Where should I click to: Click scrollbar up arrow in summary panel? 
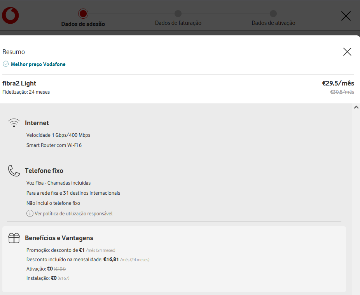[x=356, y=107]
